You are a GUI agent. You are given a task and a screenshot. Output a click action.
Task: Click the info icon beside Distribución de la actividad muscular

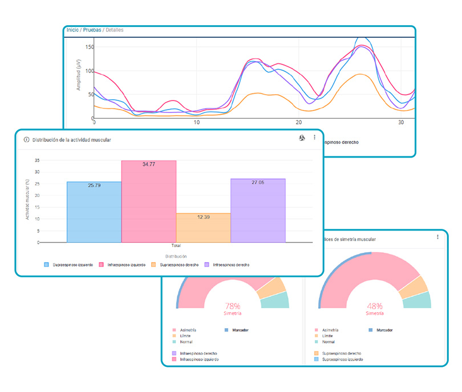tap(26, 139)
